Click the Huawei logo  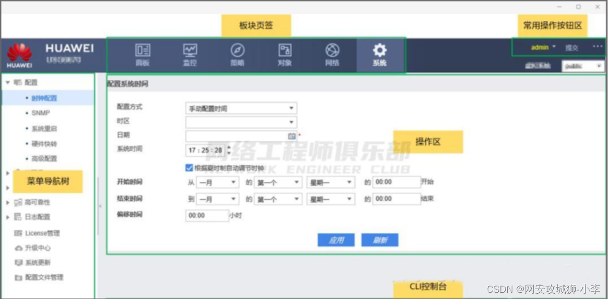[x=19, y=55]
